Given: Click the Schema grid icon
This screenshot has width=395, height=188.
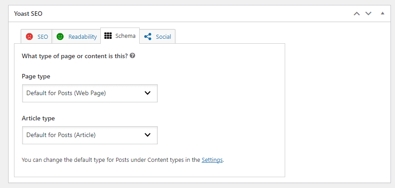Looking at the screenshot, I should [x=108, y=36].
